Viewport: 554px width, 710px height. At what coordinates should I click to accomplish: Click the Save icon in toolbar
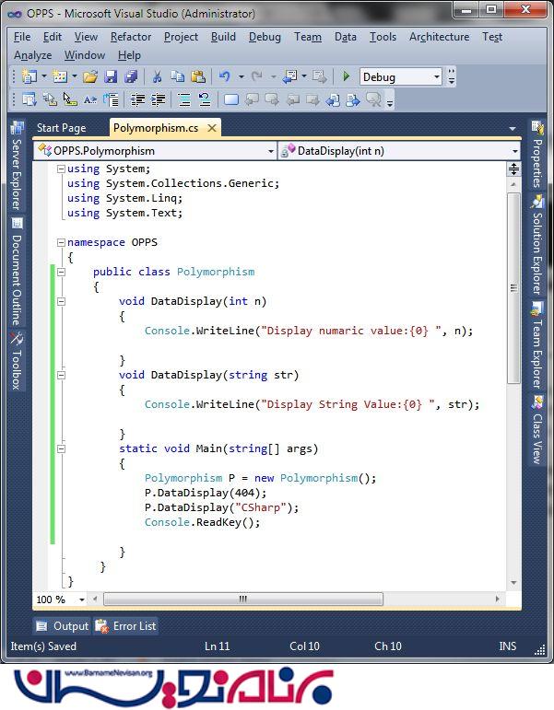(111, 76)
